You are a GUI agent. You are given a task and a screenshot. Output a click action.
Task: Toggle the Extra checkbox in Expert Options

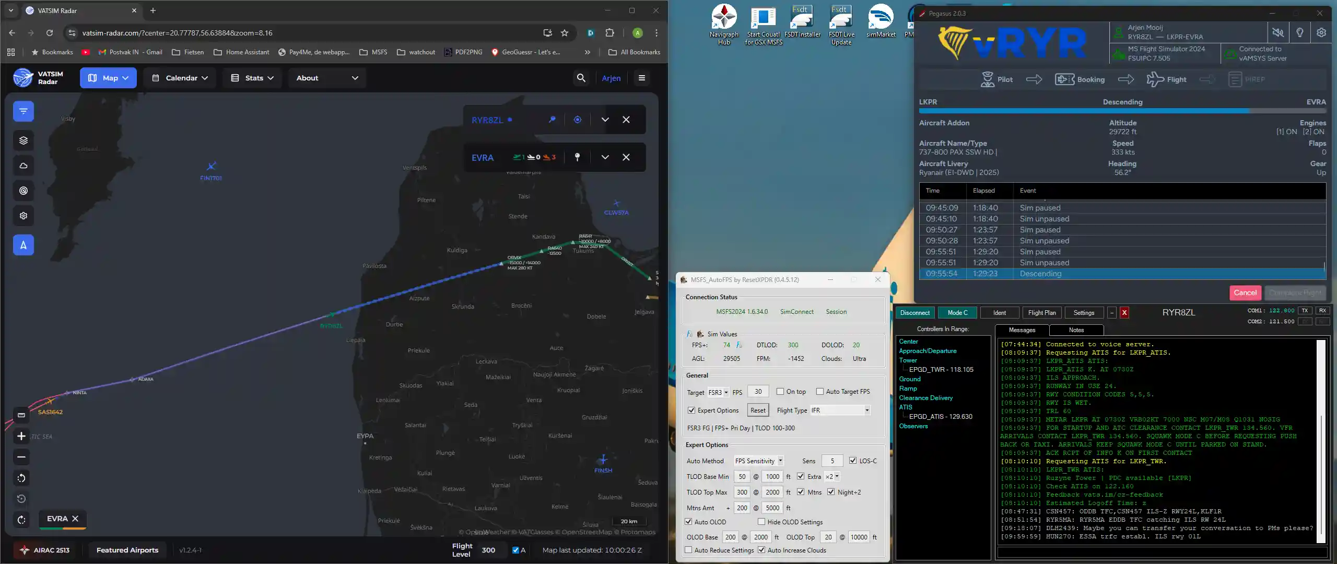pos(801,476)
